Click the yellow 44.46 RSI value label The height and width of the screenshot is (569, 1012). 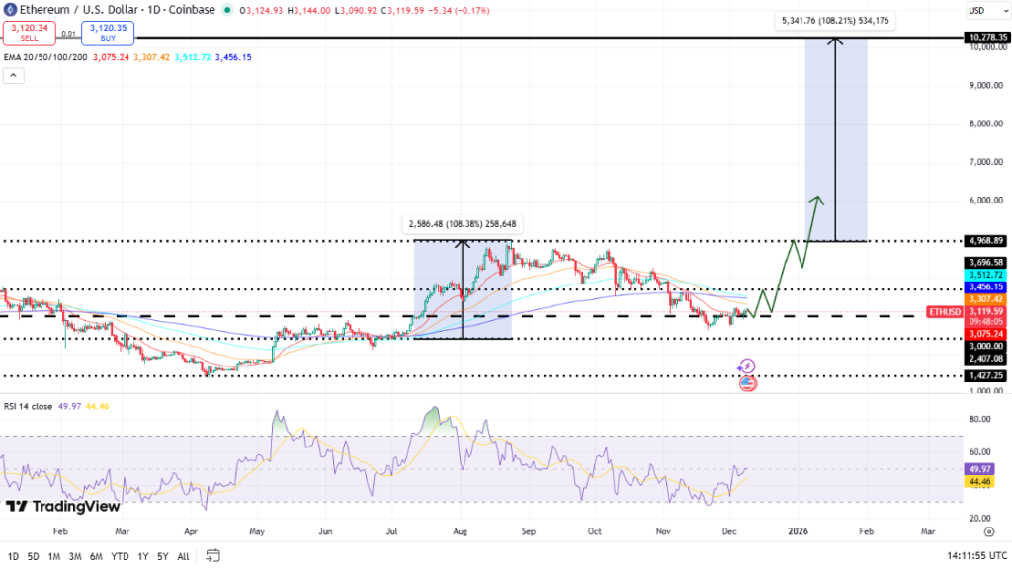coord(979,482)
